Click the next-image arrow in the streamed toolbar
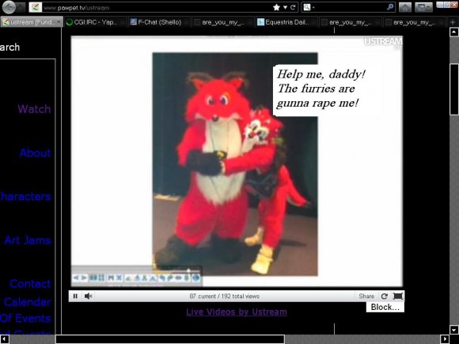This screenshot has height=344, width=459. [x=84, y=278]
